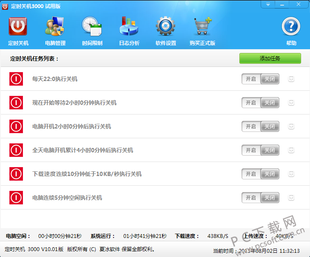310x257 pixels.
Task: Open 电脑管理 computer management icon
Action: click(x=55, y=26)
